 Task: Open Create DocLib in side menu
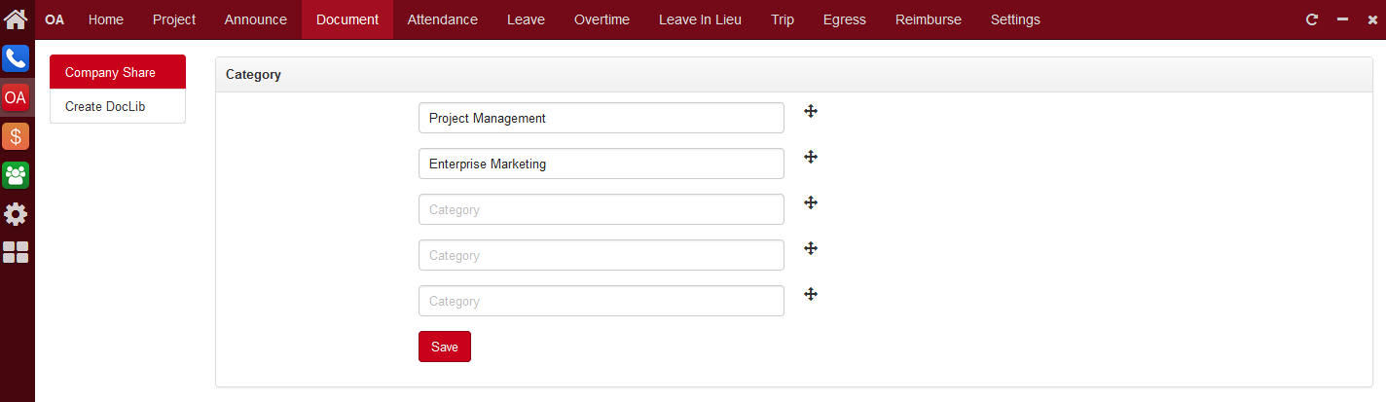(x=118, y=106)
